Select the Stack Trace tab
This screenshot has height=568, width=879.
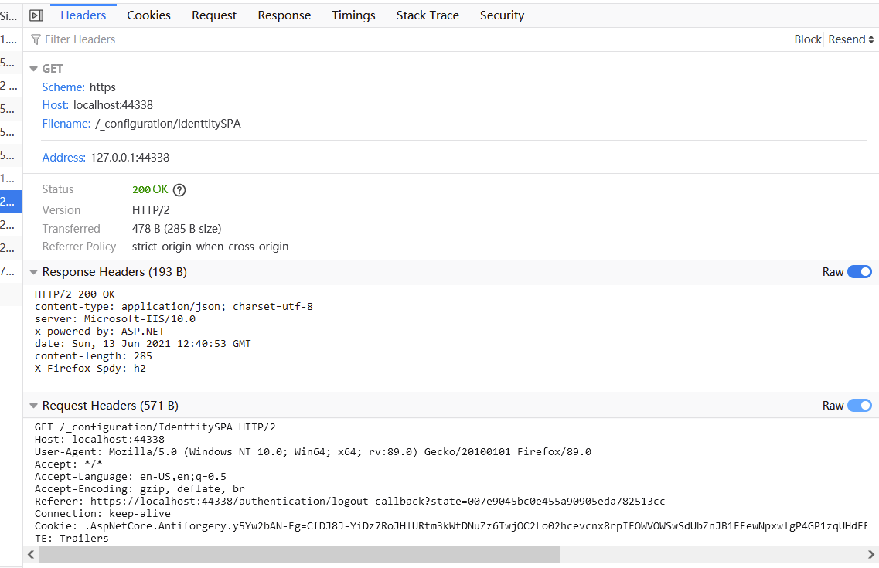(428, 15)
